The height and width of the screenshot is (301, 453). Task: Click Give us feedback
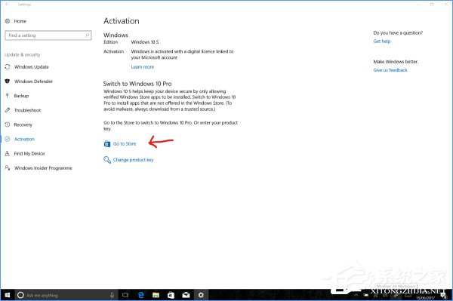point(390,70)
